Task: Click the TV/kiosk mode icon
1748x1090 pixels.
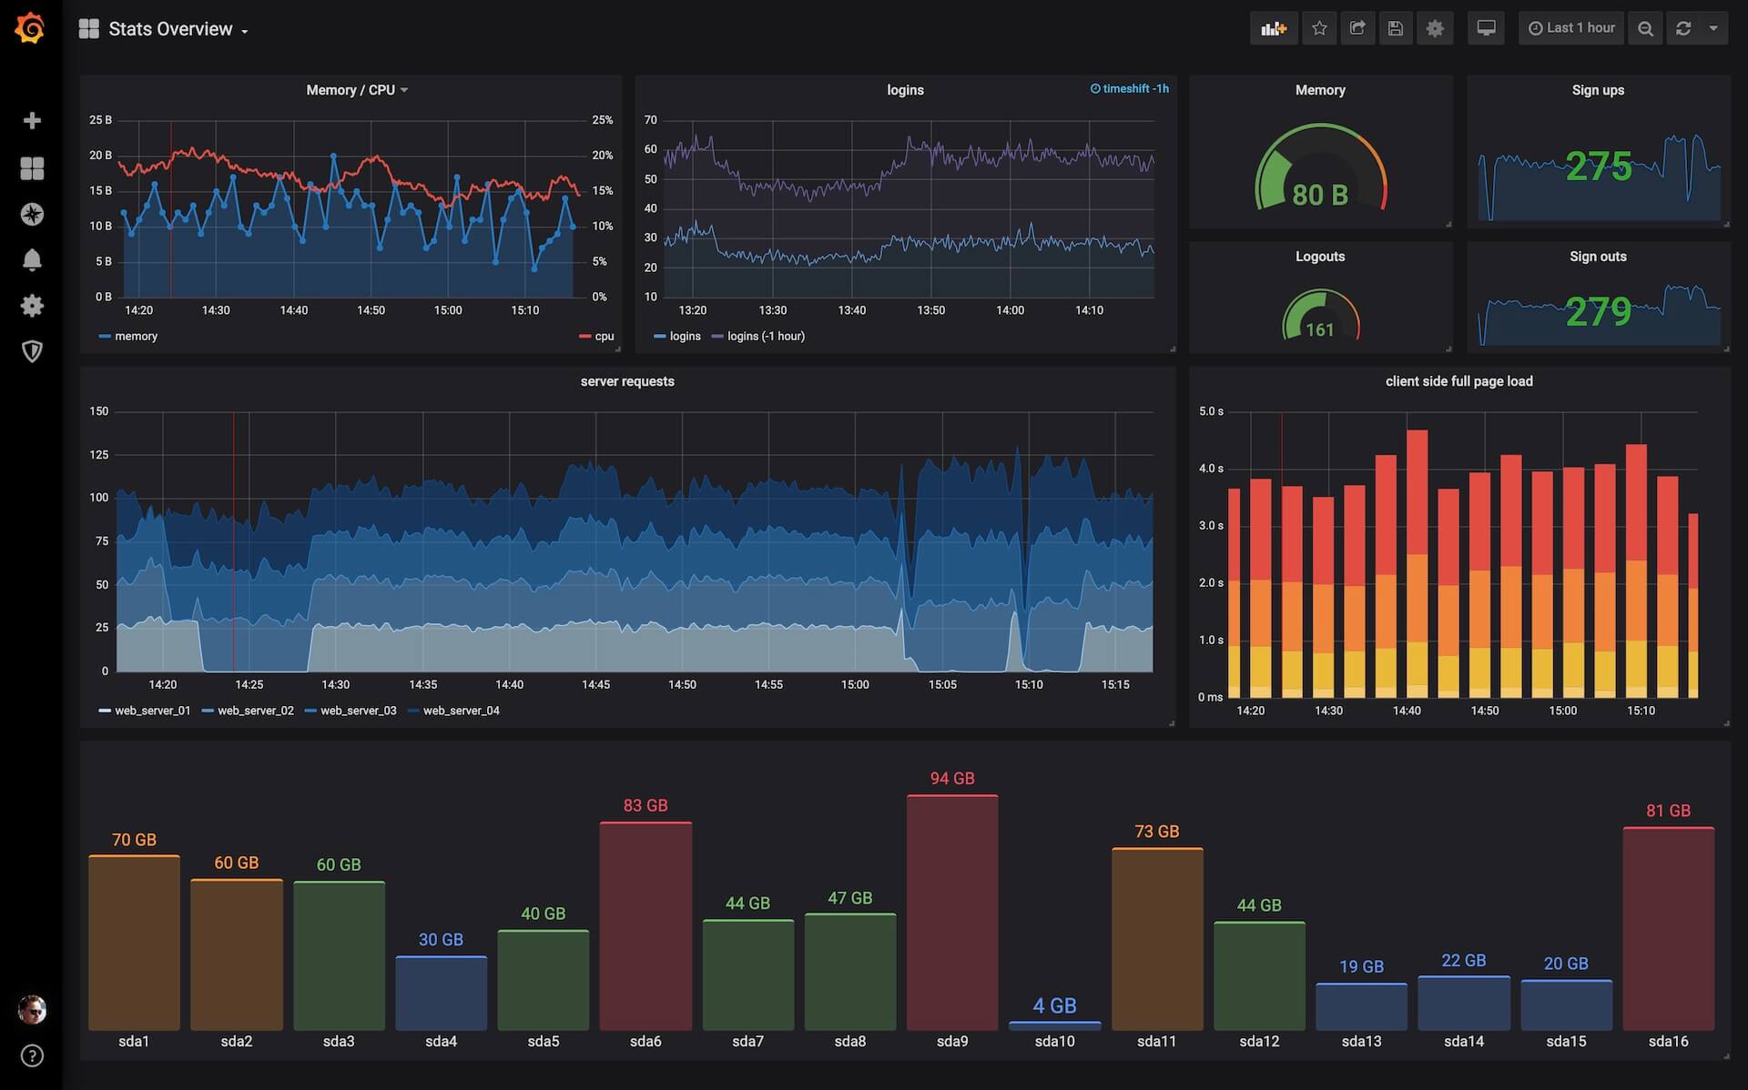Action: tap(1486, 26)
